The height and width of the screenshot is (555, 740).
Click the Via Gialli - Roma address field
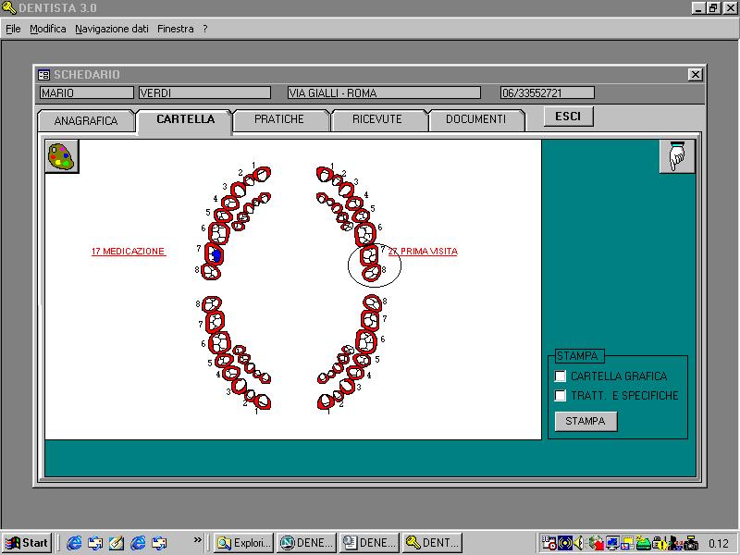pos(384,93)
